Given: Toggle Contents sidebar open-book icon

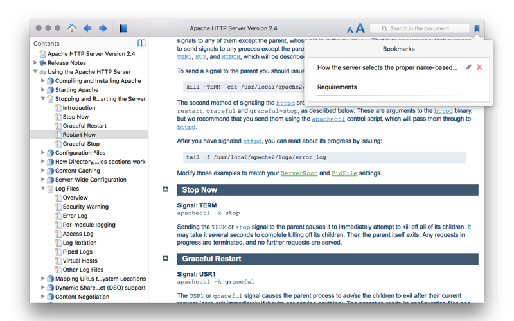Looking at the screenshot, I should 141,43.
